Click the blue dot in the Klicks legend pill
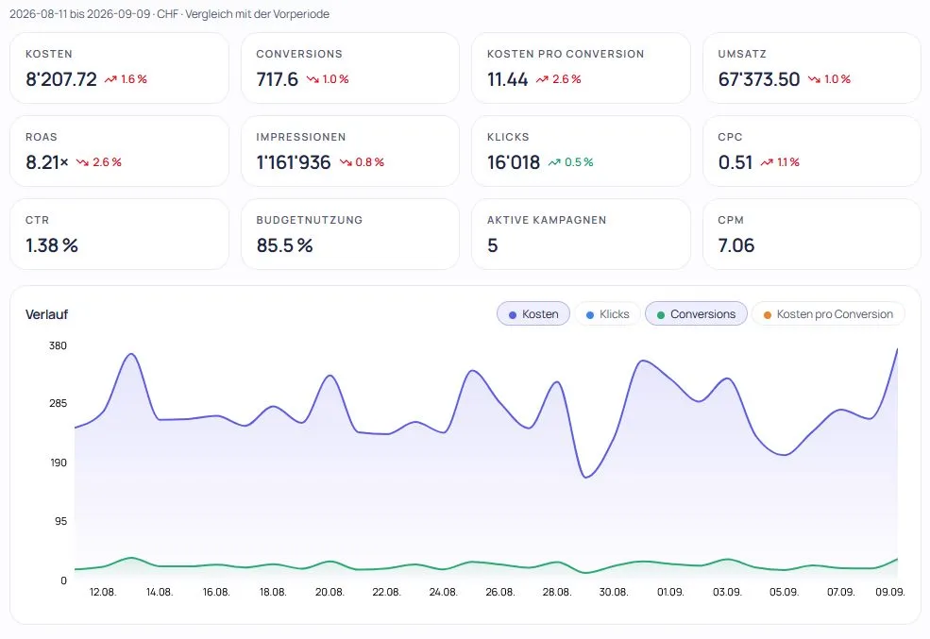 589,315
